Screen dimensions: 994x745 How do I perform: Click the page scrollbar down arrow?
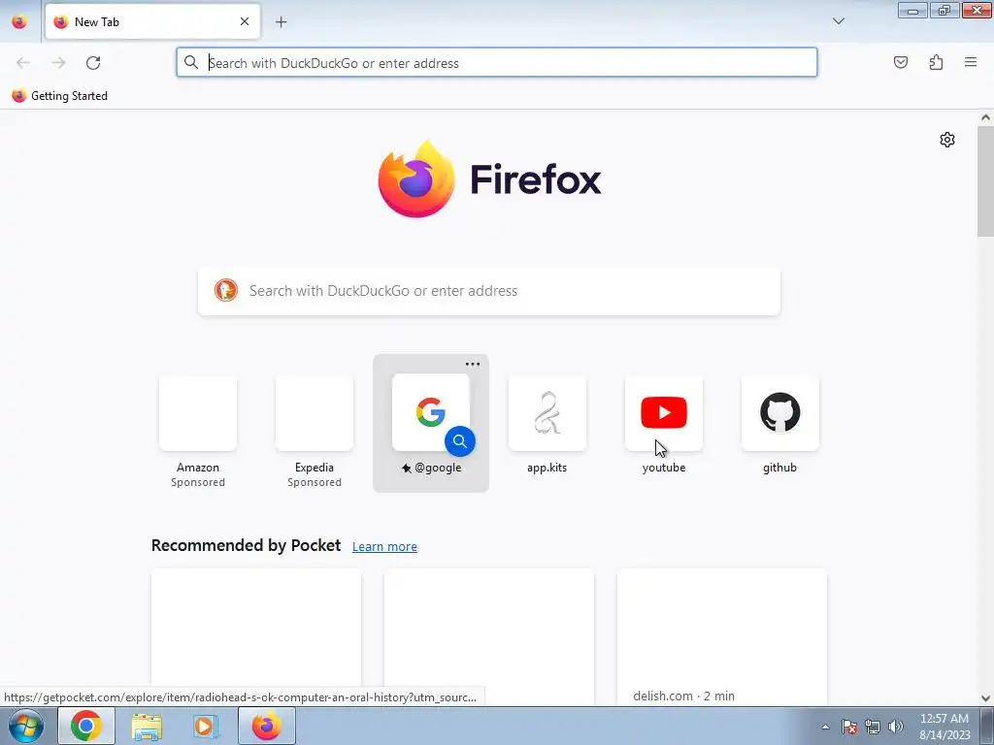pos(985,698)
